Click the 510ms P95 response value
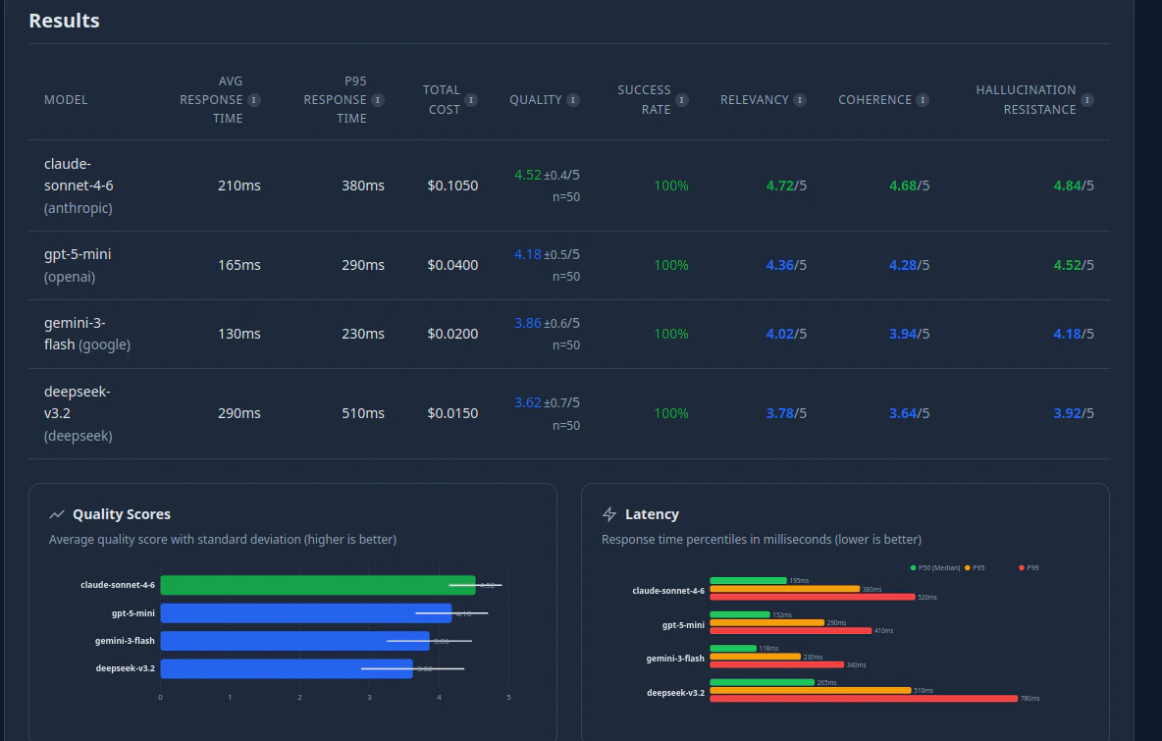The height and width of the screenshot is (741, 1162). (x=362, y=413)
